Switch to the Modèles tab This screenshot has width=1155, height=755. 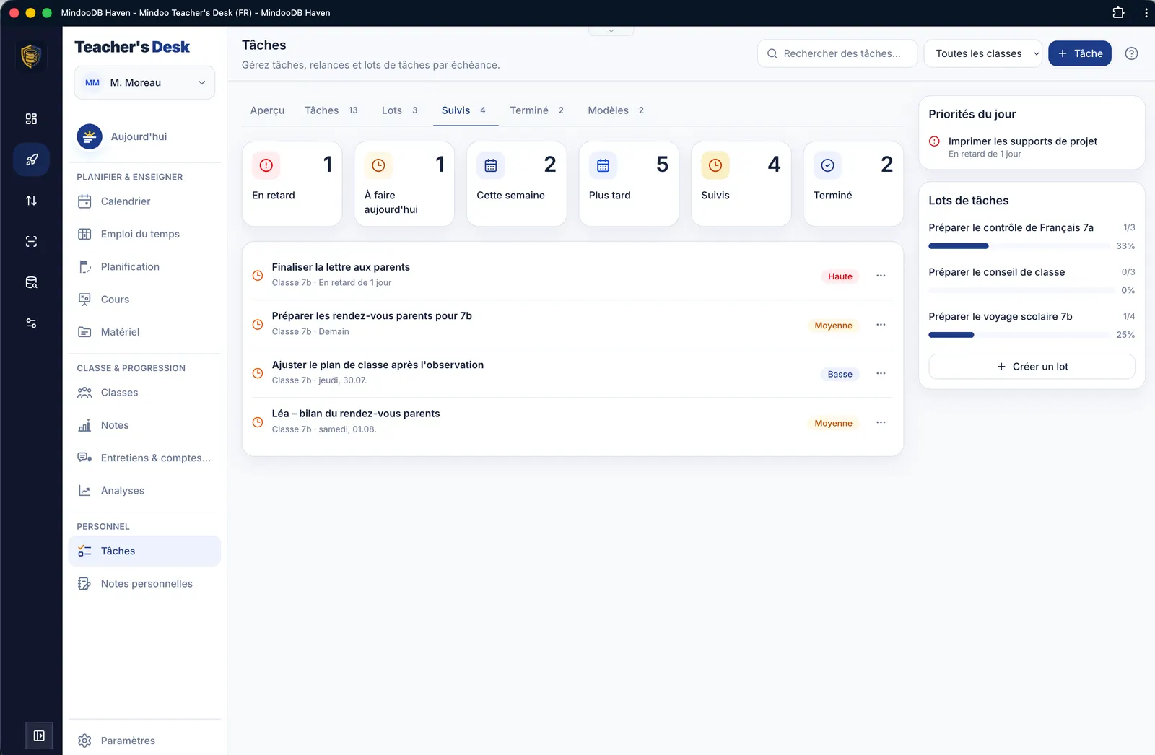click(616, 110)
